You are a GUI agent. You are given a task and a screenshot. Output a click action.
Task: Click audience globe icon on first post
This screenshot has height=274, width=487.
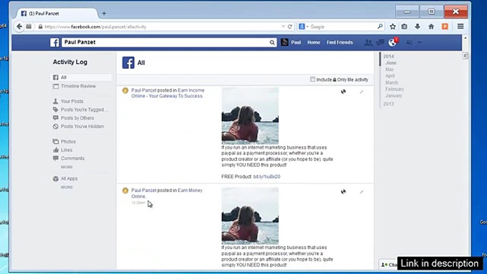pos(343,91)
